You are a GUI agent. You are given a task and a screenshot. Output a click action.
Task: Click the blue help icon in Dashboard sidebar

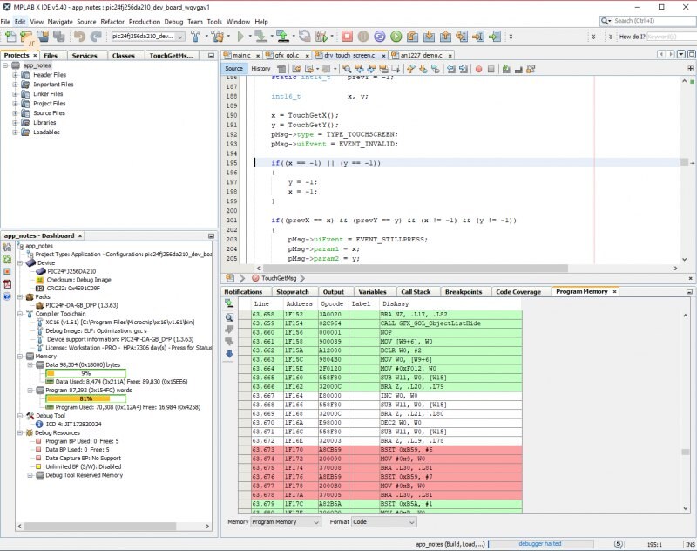pyautogui.click(x=7, y=296)
